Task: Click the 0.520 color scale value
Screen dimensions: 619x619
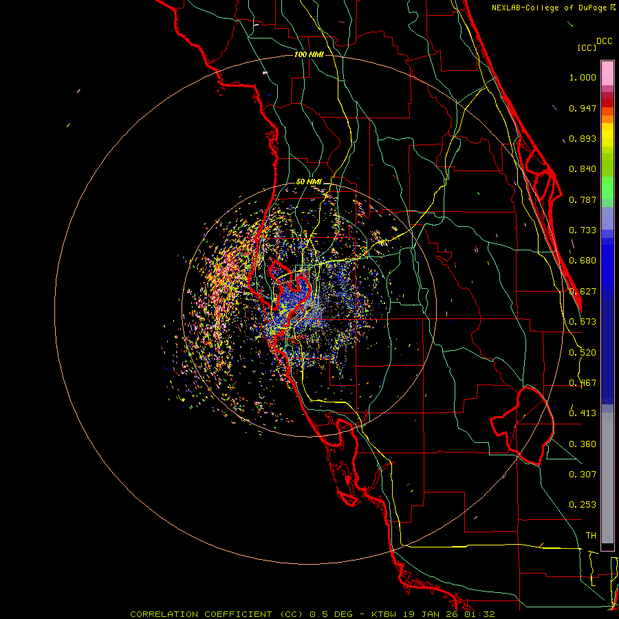Action: (x=583, y=353)
